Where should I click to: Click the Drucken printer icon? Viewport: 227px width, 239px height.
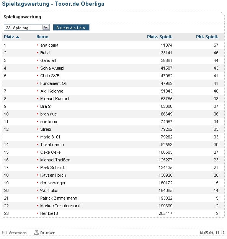tap(36, 232)
